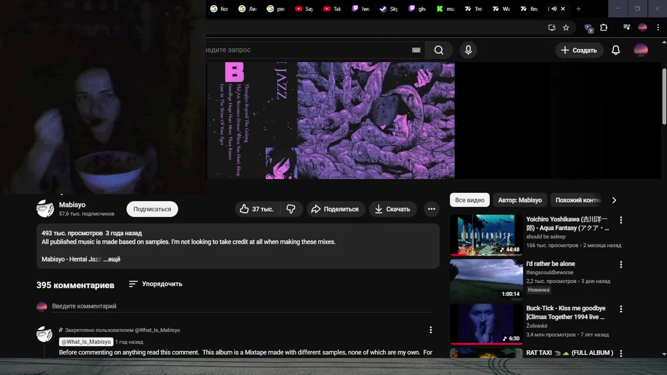667x375 pixels.
Task: Click the Поделиться share button
Action: click(336, 209)
